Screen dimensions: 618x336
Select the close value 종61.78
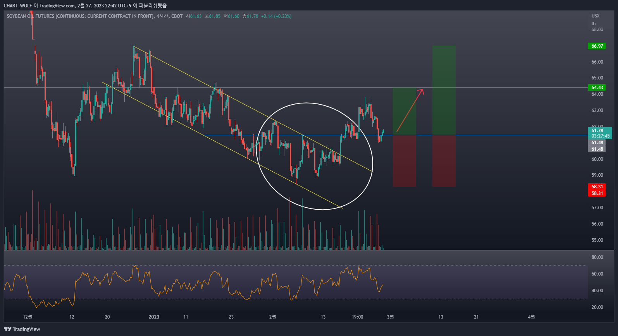tap(250, 16)
